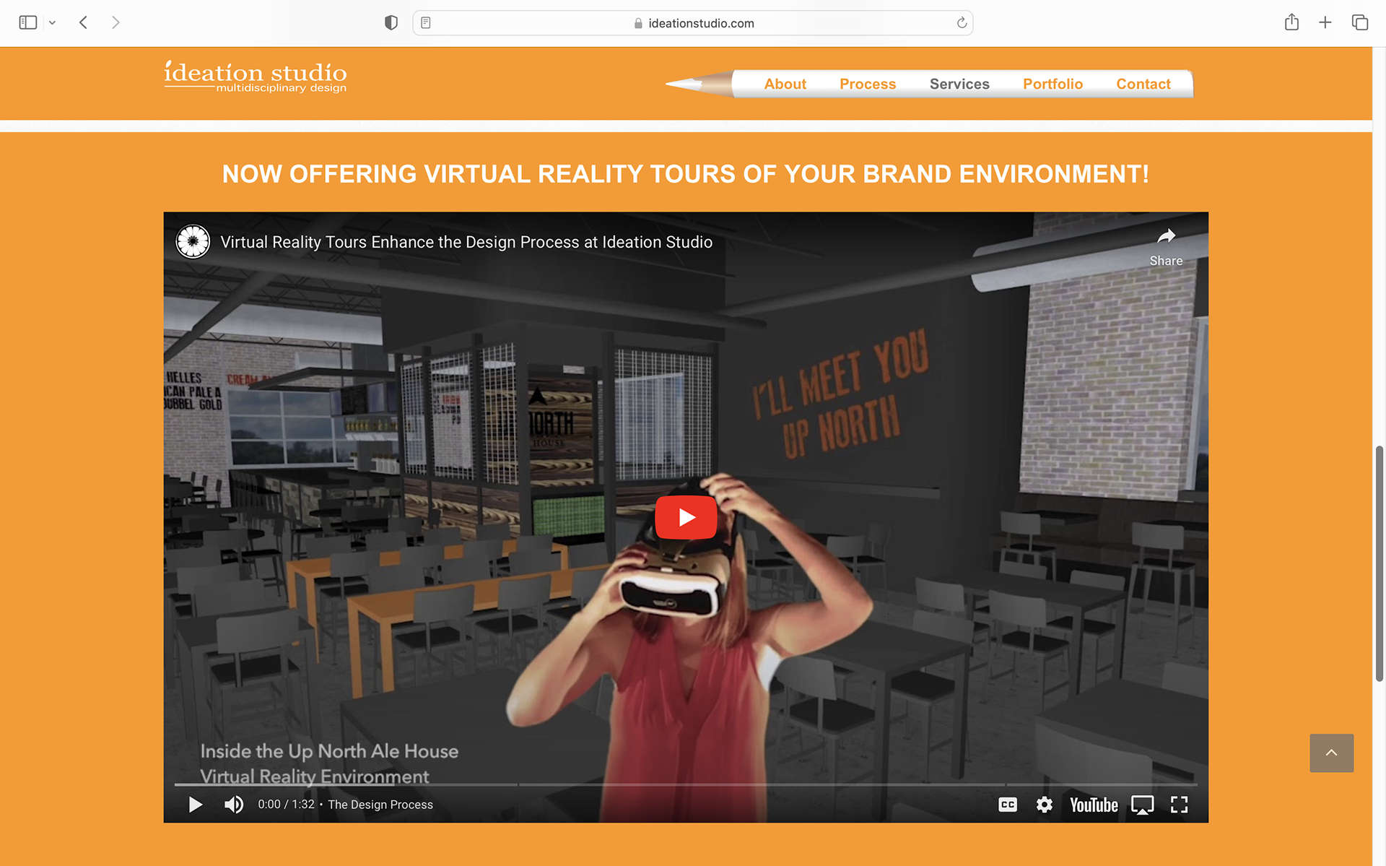Play video from the control bar
The height and width of the screenshot is (866, 1386).
(195, 805)
